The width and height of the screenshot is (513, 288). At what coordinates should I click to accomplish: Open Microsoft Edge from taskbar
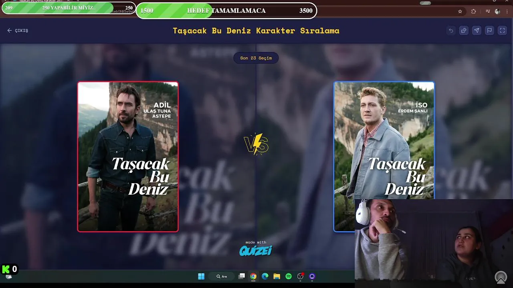(x=265, y=276)
